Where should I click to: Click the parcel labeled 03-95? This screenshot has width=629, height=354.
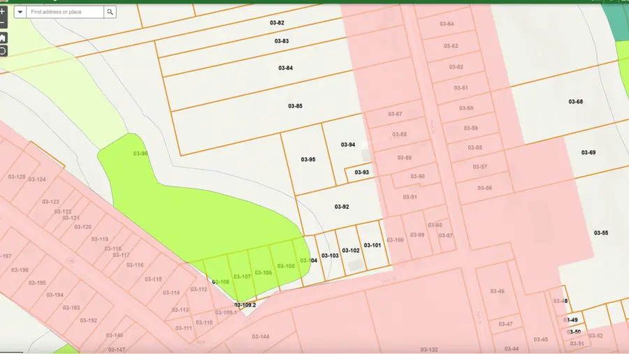308,160
